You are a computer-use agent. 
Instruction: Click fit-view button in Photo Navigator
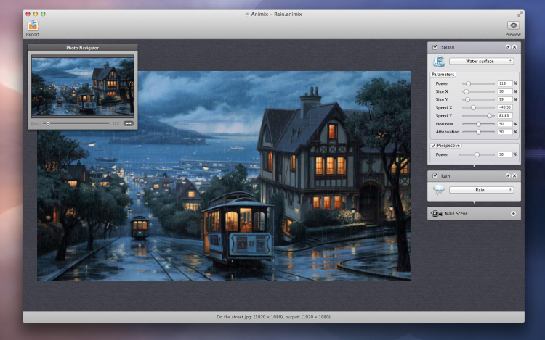pos(128,123)
